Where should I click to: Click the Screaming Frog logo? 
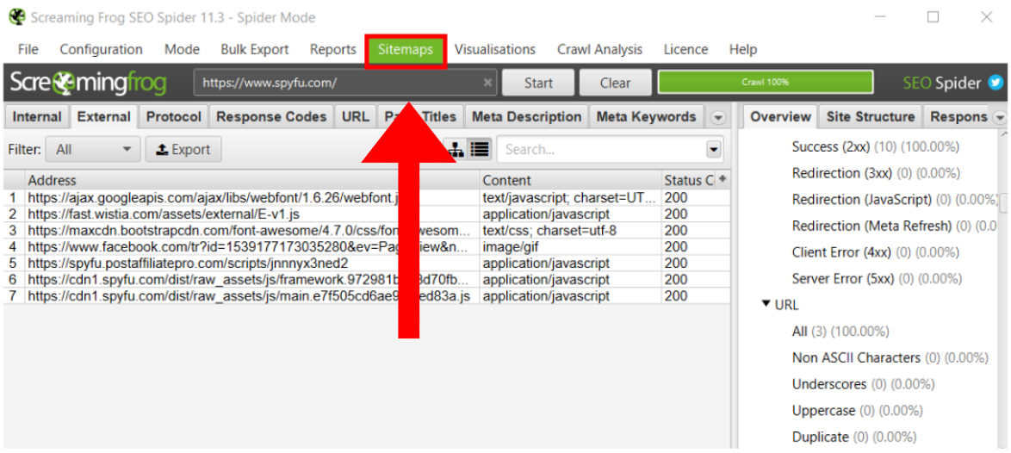pos(89,84)
